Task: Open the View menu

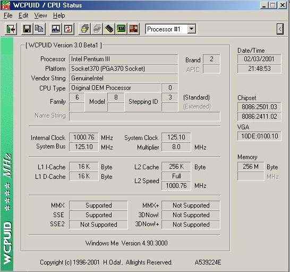Action: (x=40, y=15)
